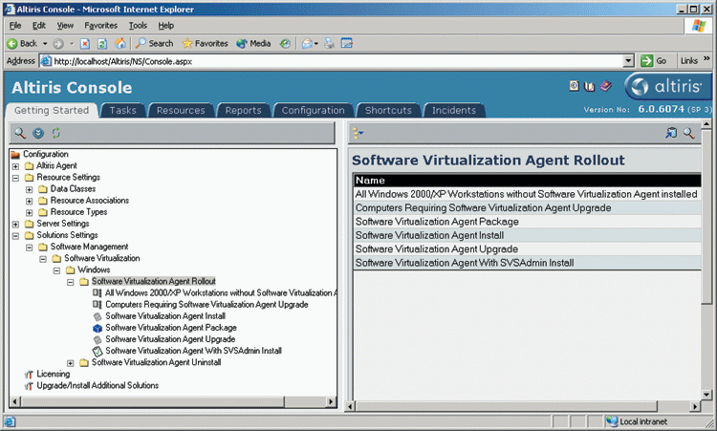Image resolution: width=717 pixels, height=431 pixels.
Task: Switch to the Configuration tab
Action: pyautogui.click(x=314, y=110)
